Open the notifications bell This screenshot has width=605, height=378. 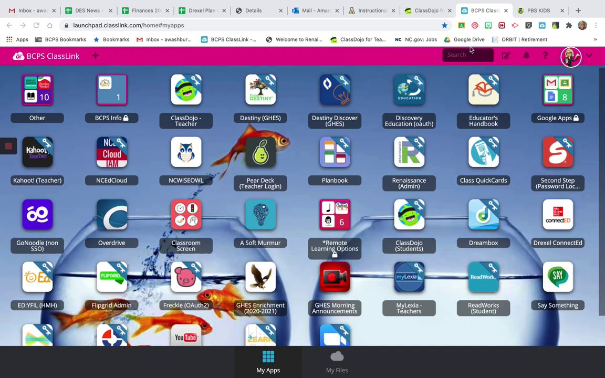[526, 56]
